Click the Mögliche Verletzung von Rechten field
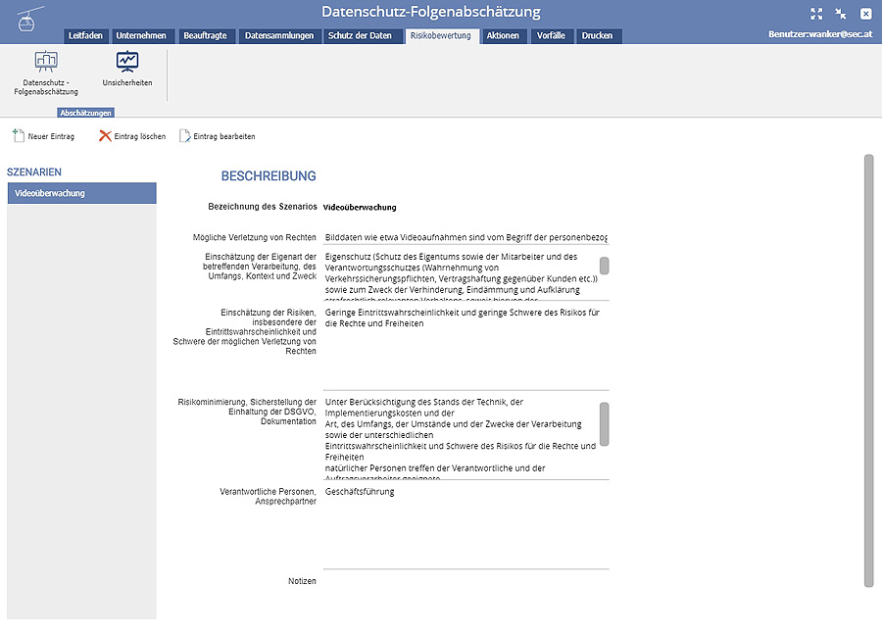Screen dimensions: 882x635 (x=465, y=238)
